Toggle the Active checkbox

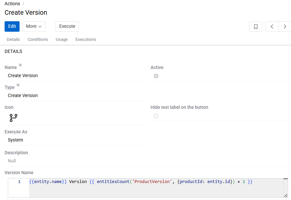(156, 76)
